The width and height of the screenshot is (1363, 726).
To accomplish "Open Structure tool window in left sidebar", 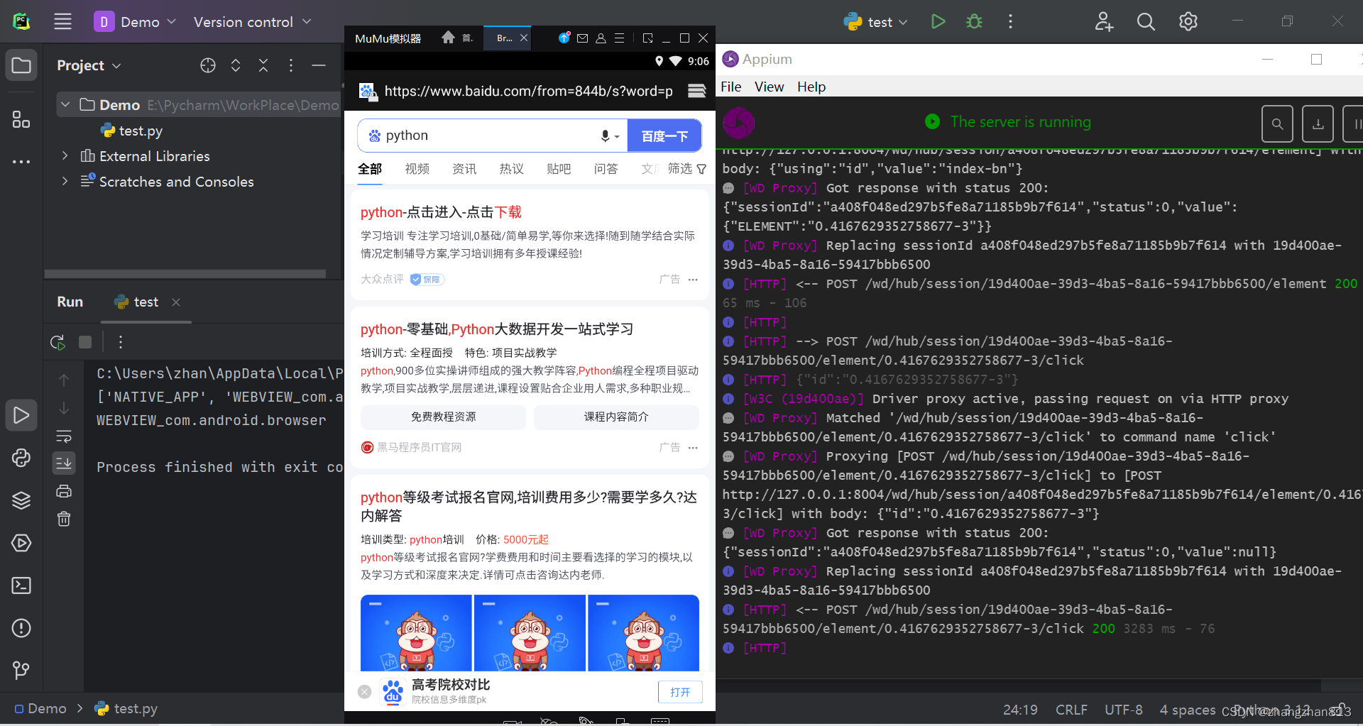I will coord(21,119).
